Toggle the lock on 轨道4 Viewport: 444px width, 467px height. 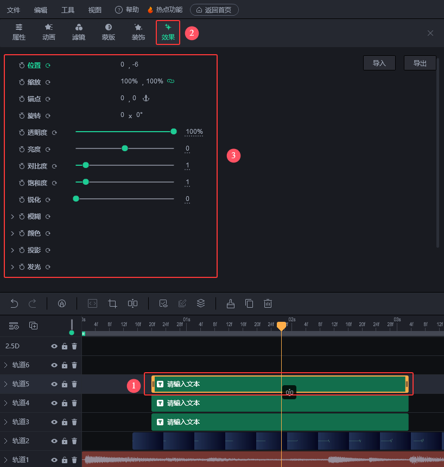[x=65, y=403]
